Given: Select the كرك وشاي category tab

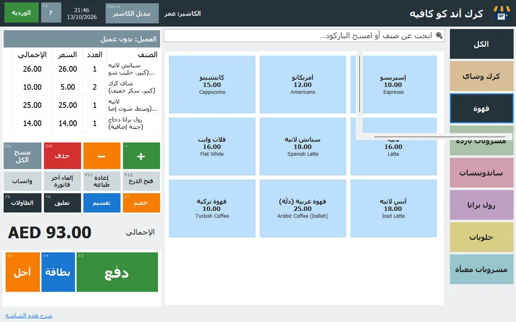Looking at the screenshot, I should coord(482,76).
